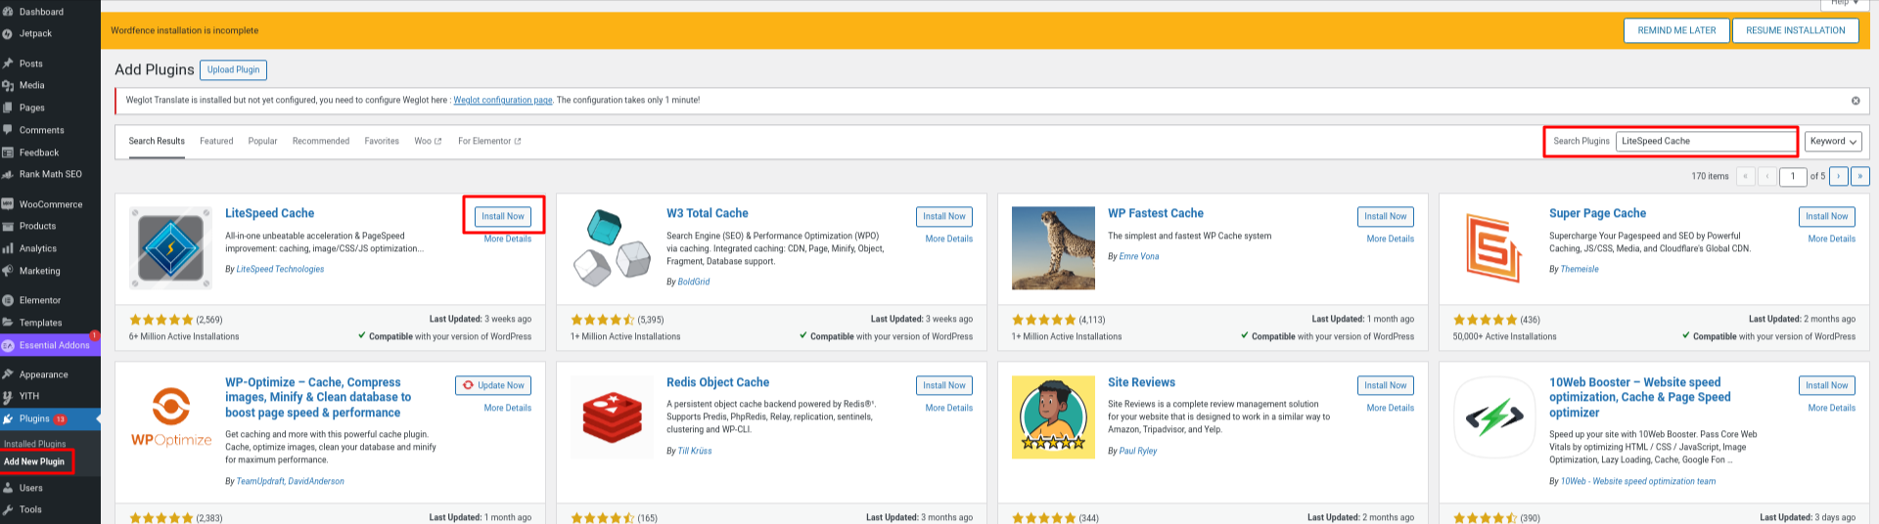
Task: Open the LiteSpeed Technologies author link
Action: [280, 269]
